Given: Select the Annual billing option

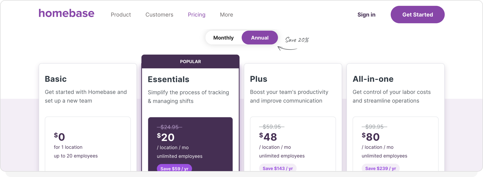Looking at the screenshot, I should click(x=259, y=38).
